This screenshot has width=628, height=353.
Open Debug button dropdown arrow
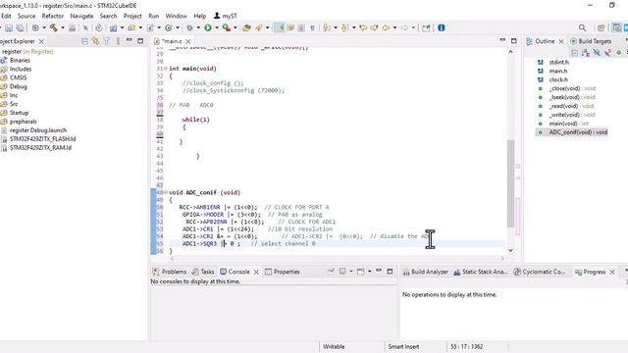click(x=198, y=27)
